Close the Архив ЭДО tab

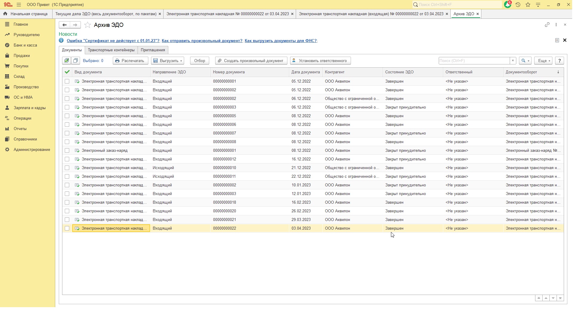478,14
